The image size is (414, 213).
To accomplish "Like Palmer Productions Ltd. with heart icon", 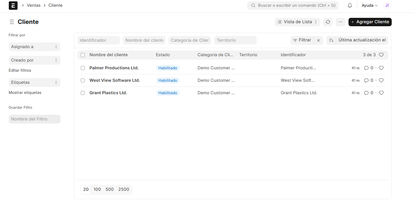I will click(381, 68).
